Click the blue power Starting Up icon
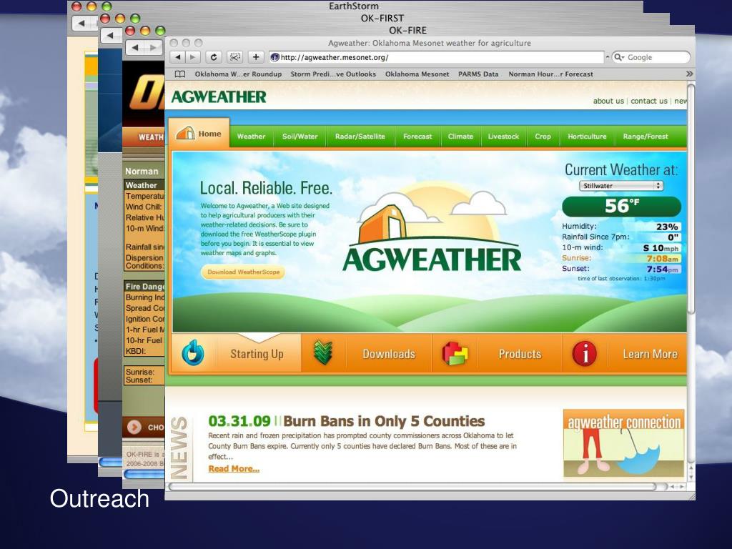 click(193, 353)
